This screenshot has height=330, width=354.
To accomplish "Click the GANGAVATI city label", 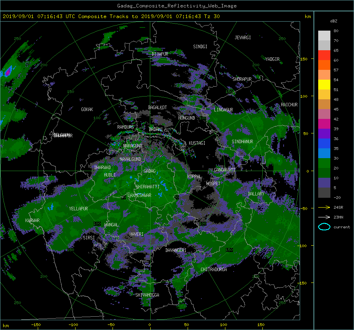I will 225,170.
